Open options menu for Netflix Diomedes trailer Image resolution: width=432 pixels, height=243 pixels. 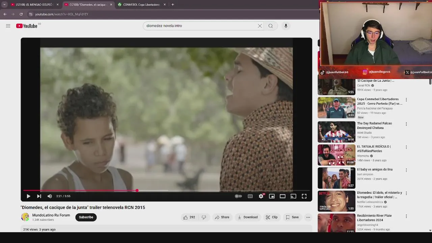[x=406, y=193]
